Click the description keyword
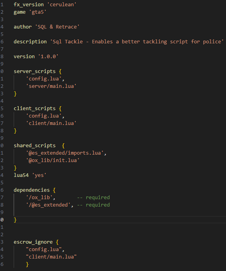Image resolution: width=226 pixels, height=271 pixels. (30, 42)
